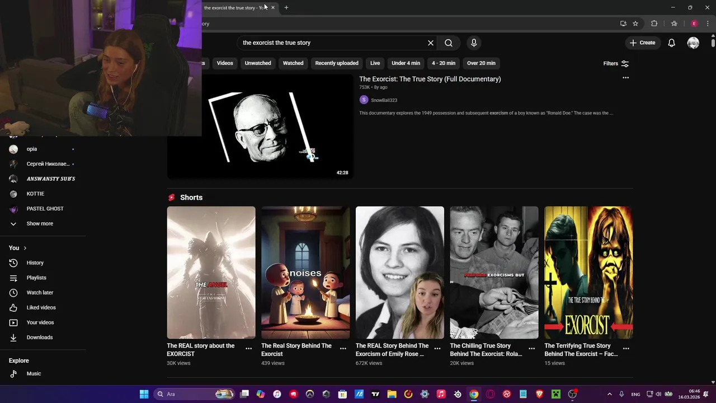Screen dimensions: 716x403
Task: Open the Create menu
Action: [x=642, y=43]
